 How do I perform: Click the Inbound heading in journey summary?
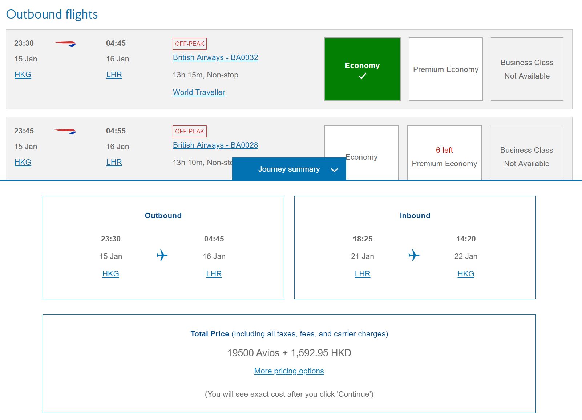pos(415,216)
